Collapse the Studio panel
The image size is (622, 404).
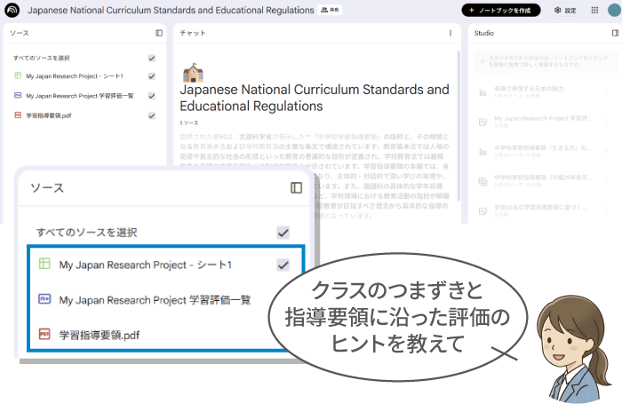pyautogui.click(x=616, y=33)
